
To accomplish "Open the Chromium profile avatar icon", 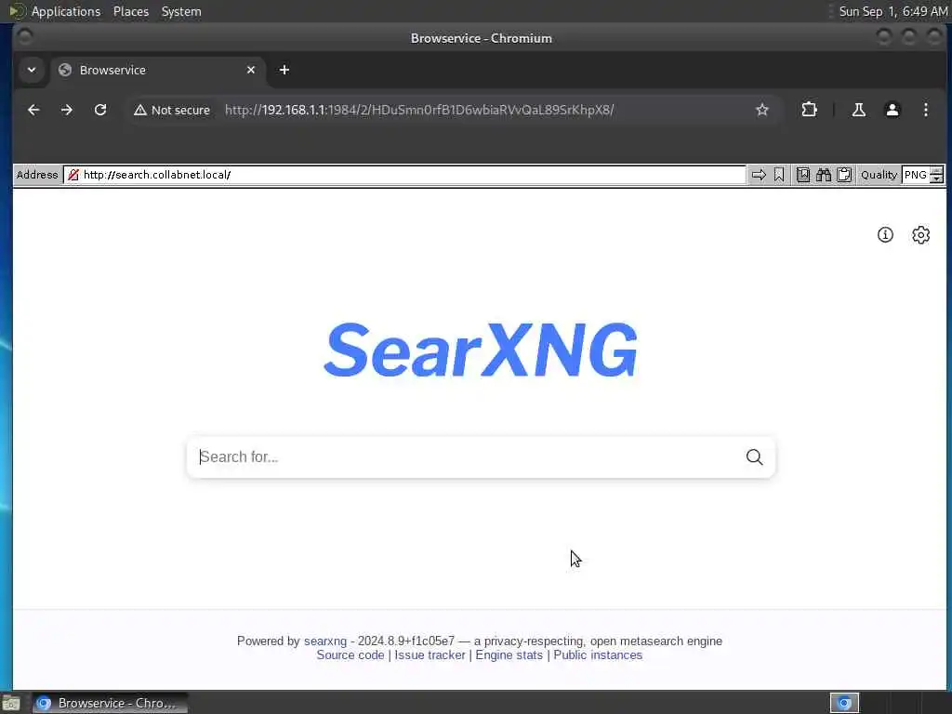I will (892, 110).
